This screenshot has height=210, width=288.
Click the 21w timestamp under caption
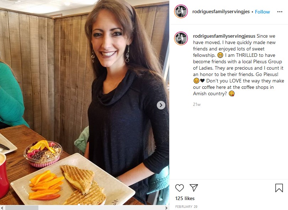pyautogui.click(x=197, y=104)
